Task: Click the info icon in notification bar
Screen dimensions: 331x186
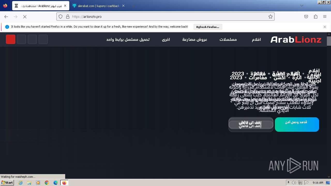Action: [7, 27]
